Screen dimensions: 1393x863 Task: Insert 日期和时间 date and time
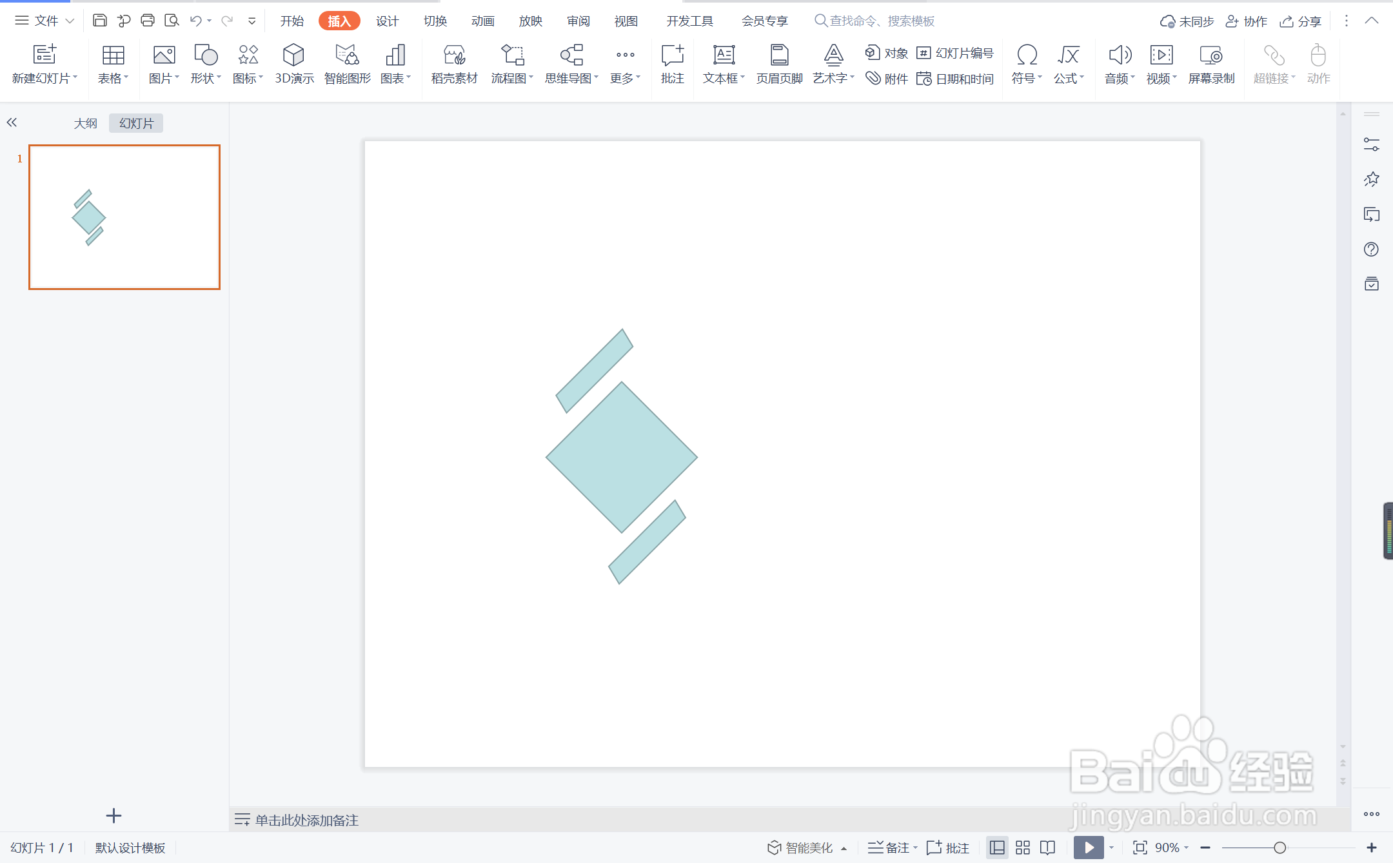[x=955, y=79]
